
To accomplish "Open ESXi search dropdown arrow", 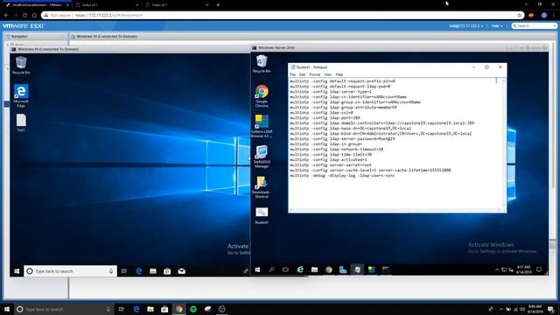I will click(554, 26).
